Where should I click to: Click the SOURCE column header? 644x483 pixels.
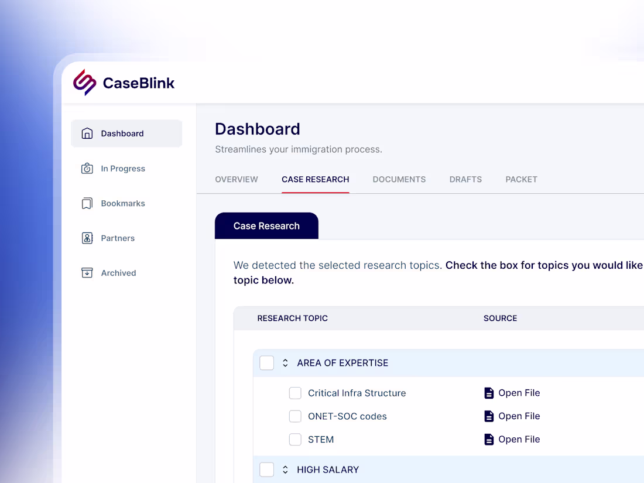click(x=500, y=318)
